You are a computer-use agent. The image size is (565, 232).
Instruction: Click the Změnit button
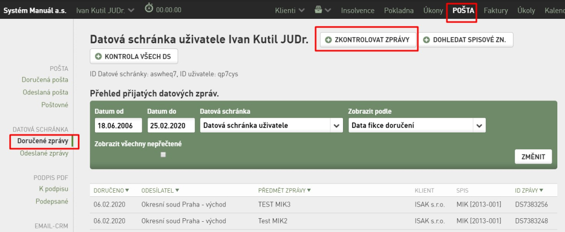[x=533, y=157]
